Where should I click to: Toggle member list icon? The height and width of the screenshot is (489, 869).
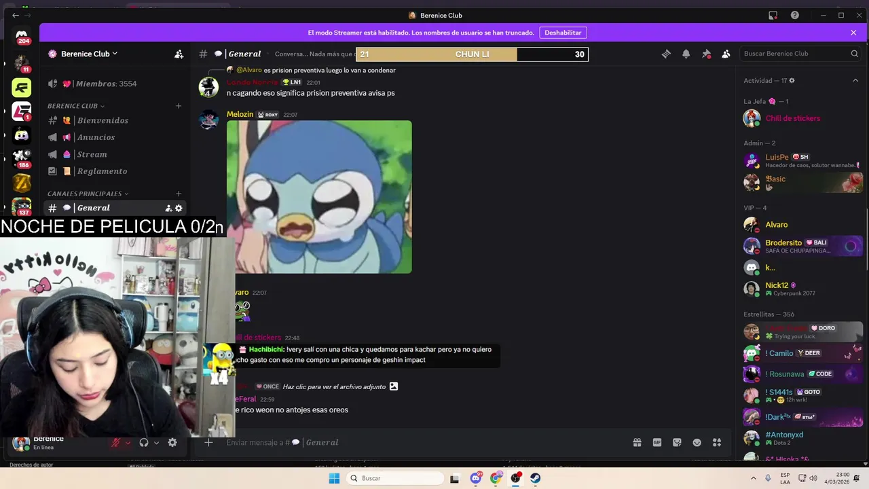click(726, 54)
